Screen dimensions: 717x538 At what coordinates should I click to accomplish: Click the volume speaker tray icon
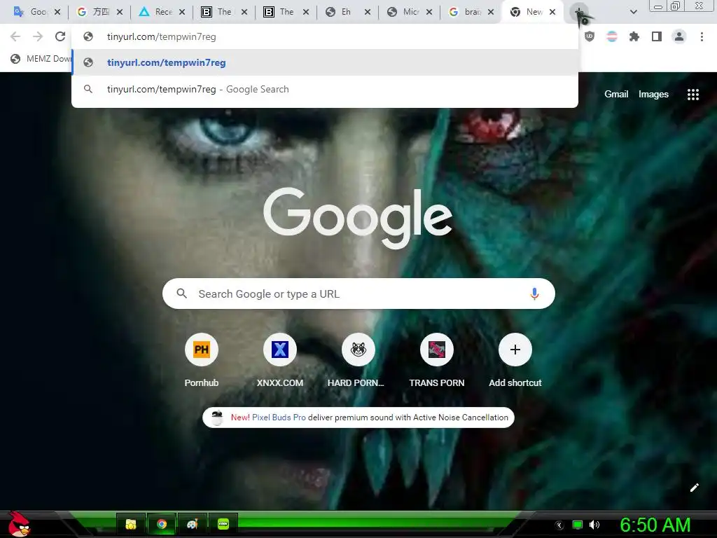click(594, 525)
